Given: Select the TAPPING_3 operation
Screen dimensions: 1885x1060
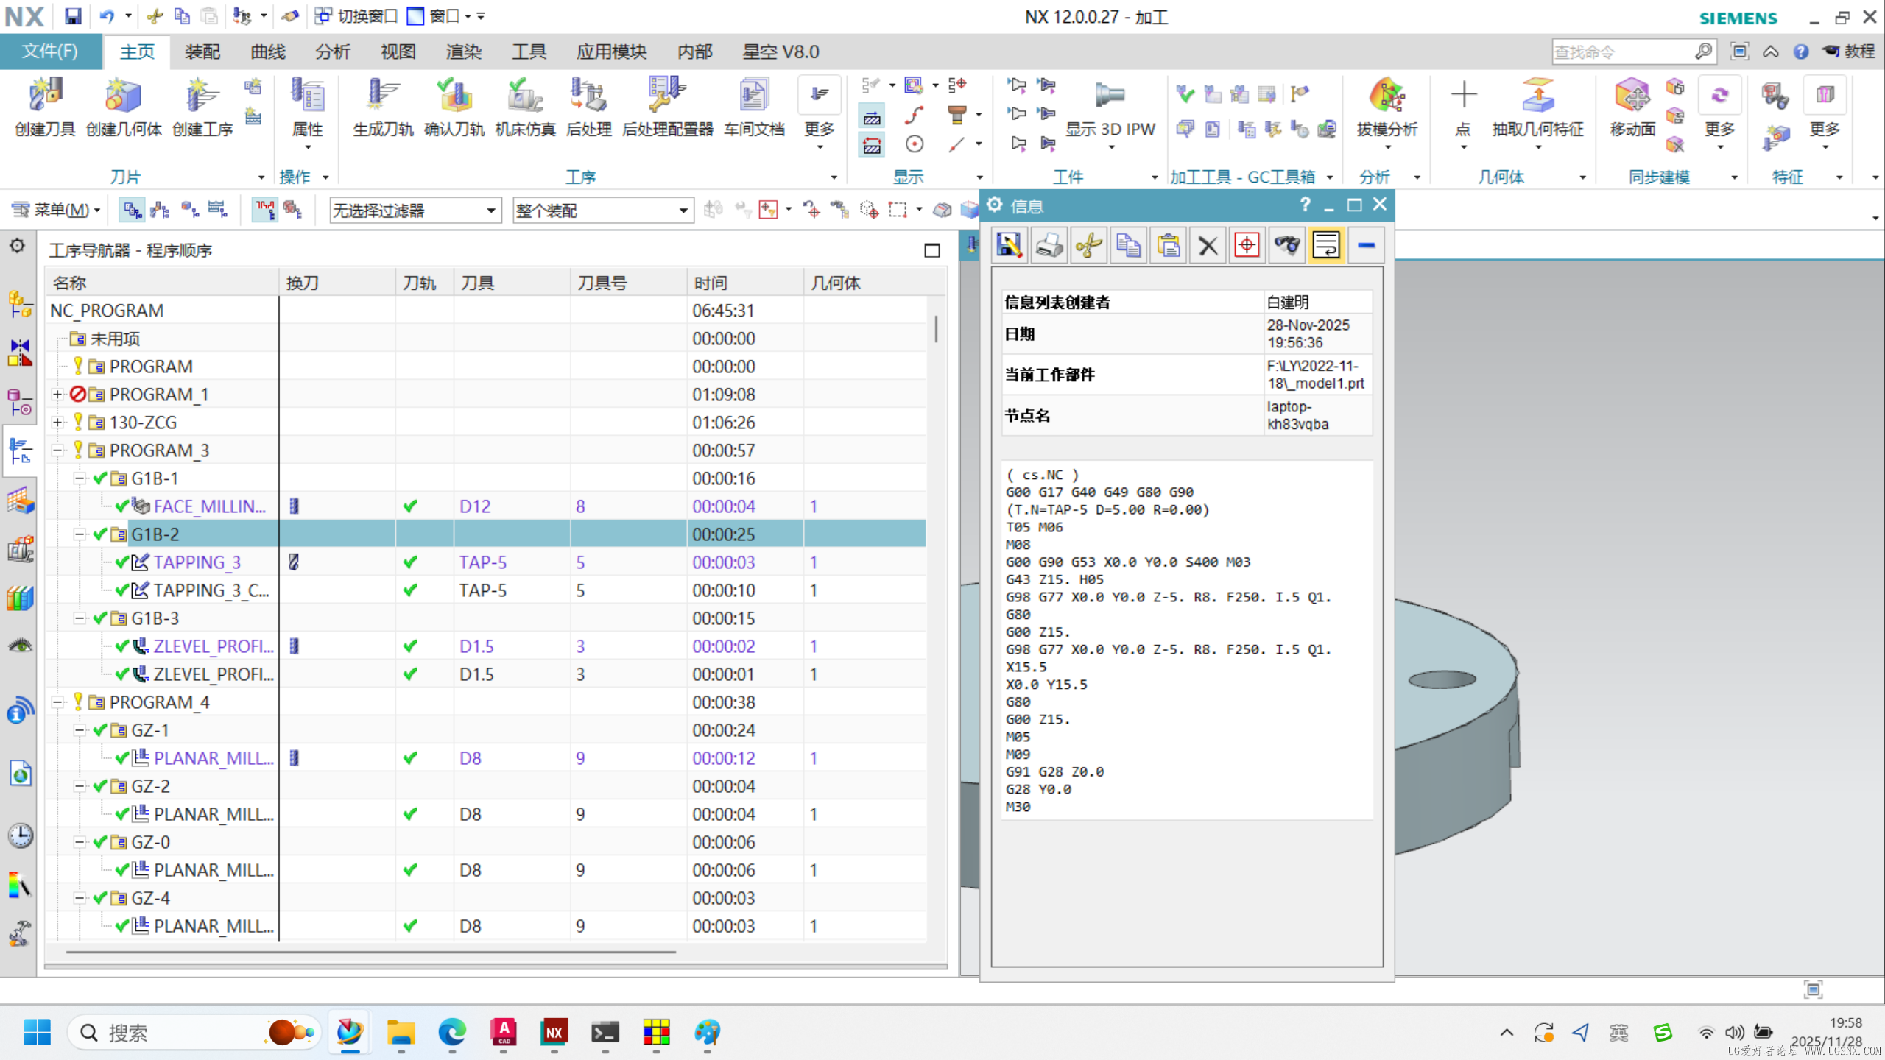Looking at the screenshot, I should [x=197, y=562].
